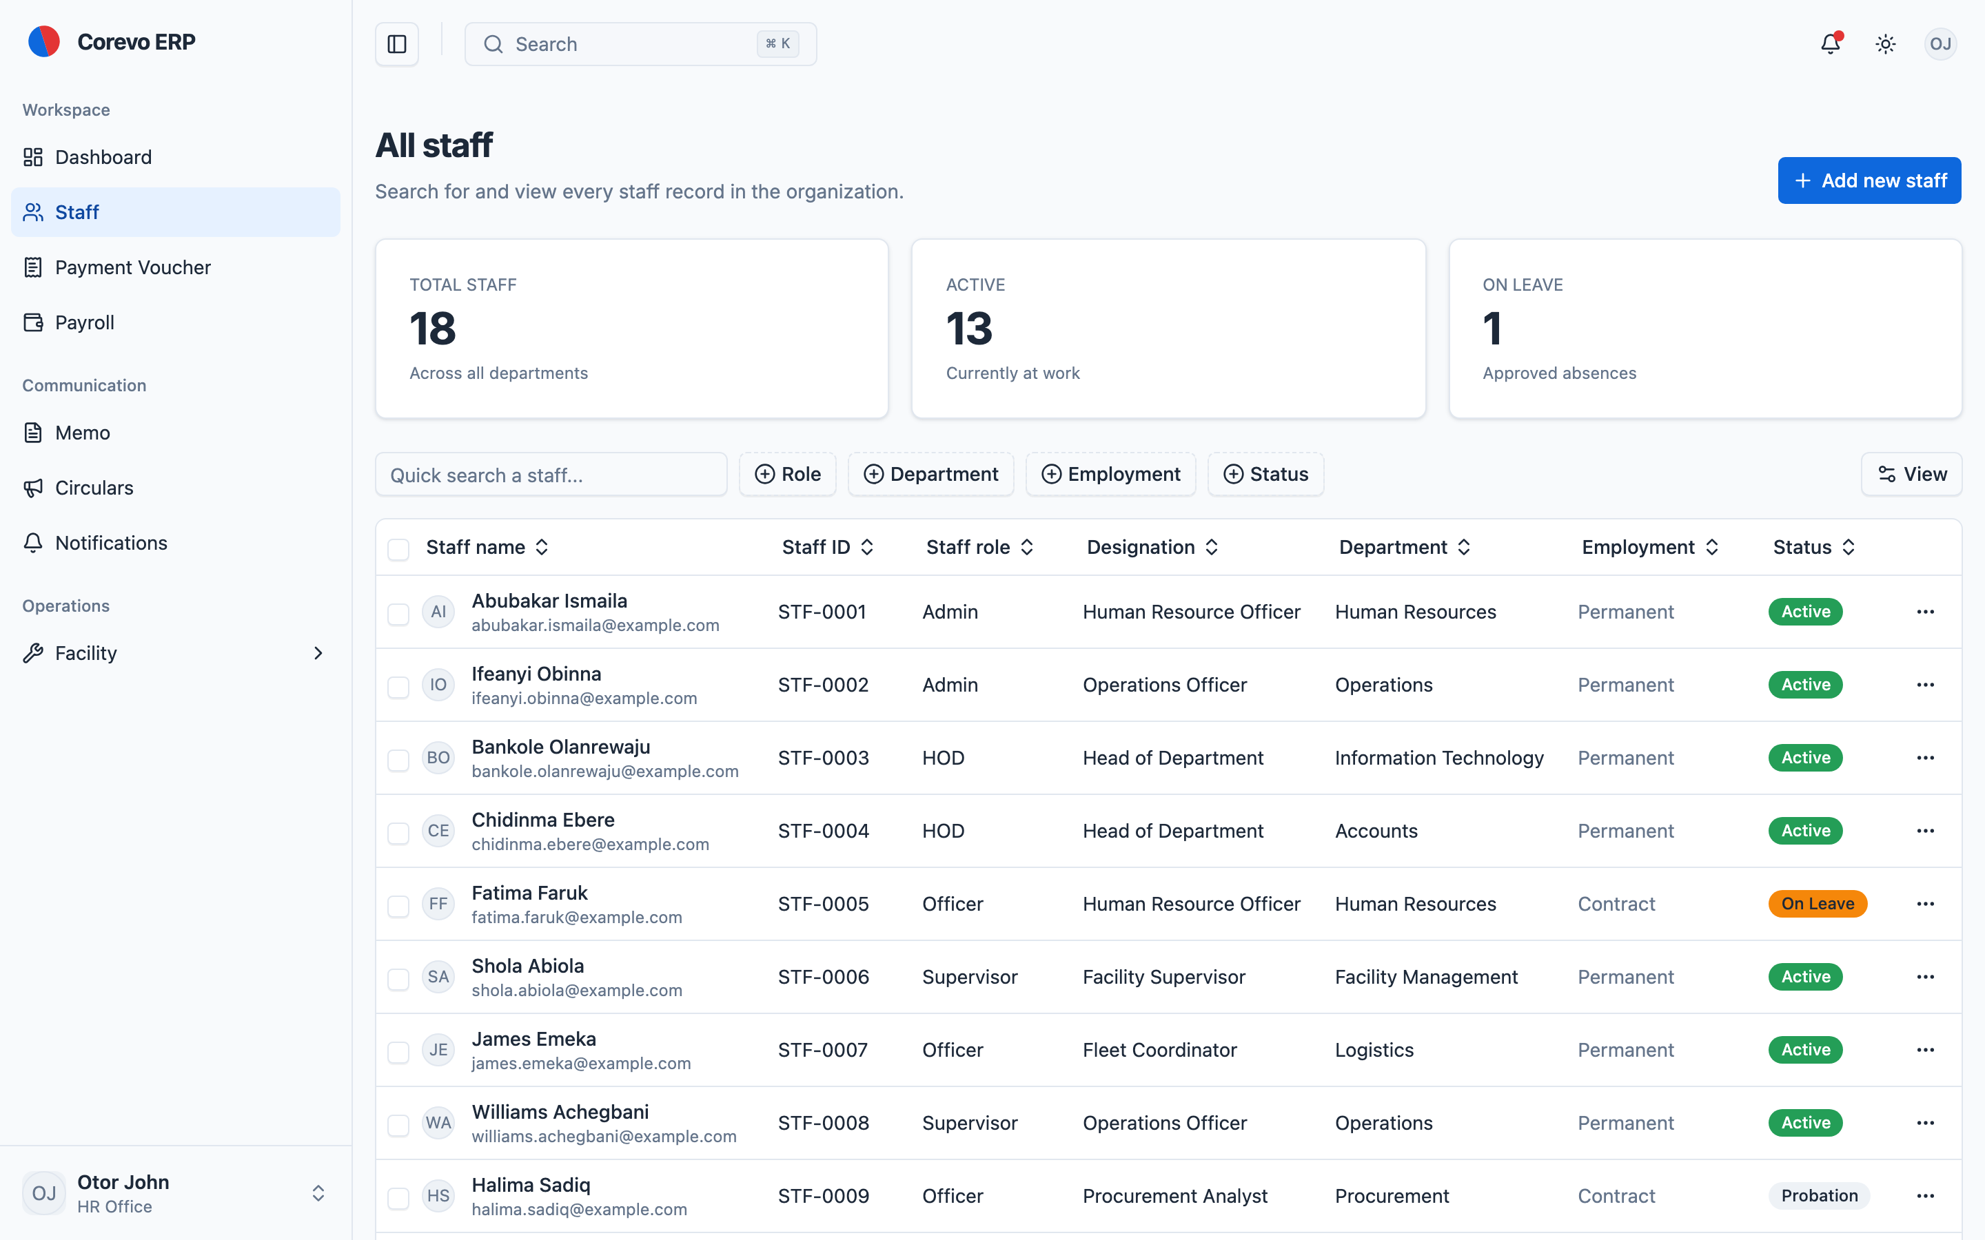
Task: Select Chidinma Ebere row checkbox
Action: 398,832
